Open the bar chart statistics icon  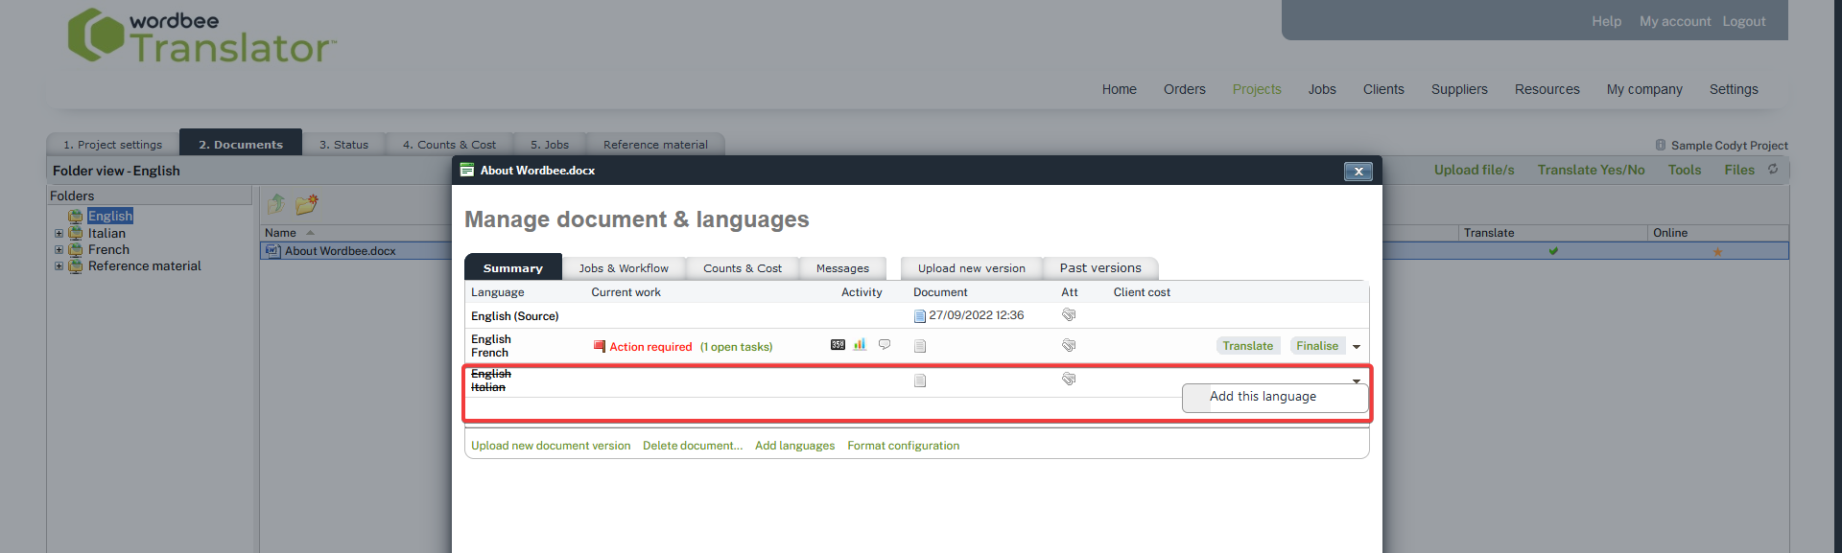click(860, 345)
